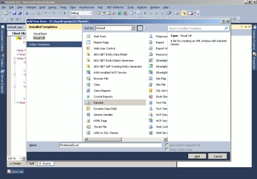The image size is (257, 179).
Task: Click the Name input field with Mydataset.xsd
Action: tap(110, 145)
